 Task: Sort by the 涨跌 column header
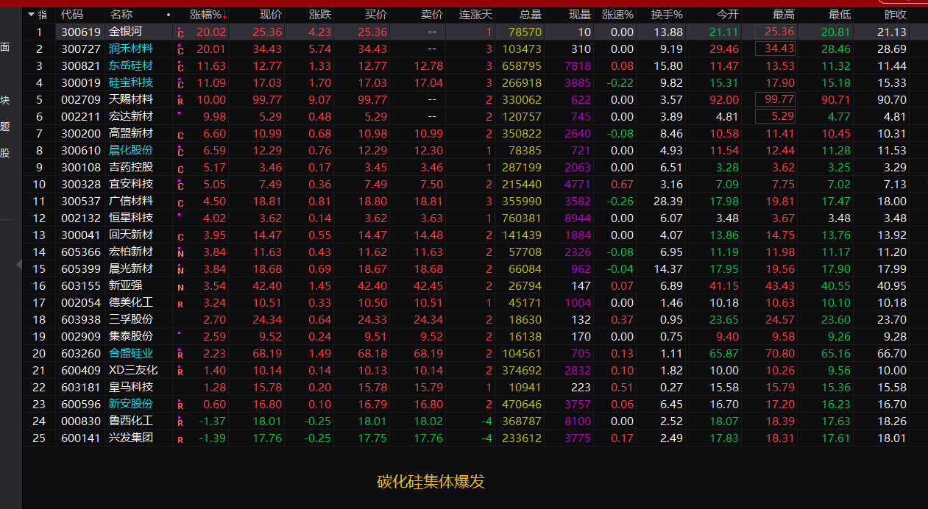pyautogui.click(x=320, y=15)
